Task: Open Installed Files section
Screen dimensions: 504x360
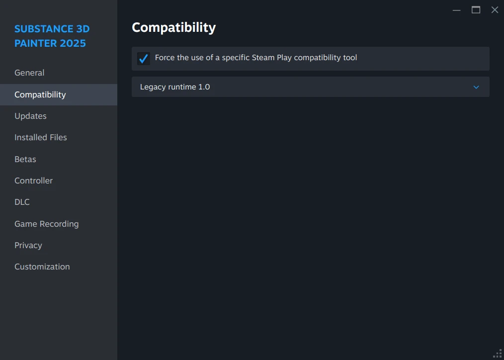Action: point(41,137)
